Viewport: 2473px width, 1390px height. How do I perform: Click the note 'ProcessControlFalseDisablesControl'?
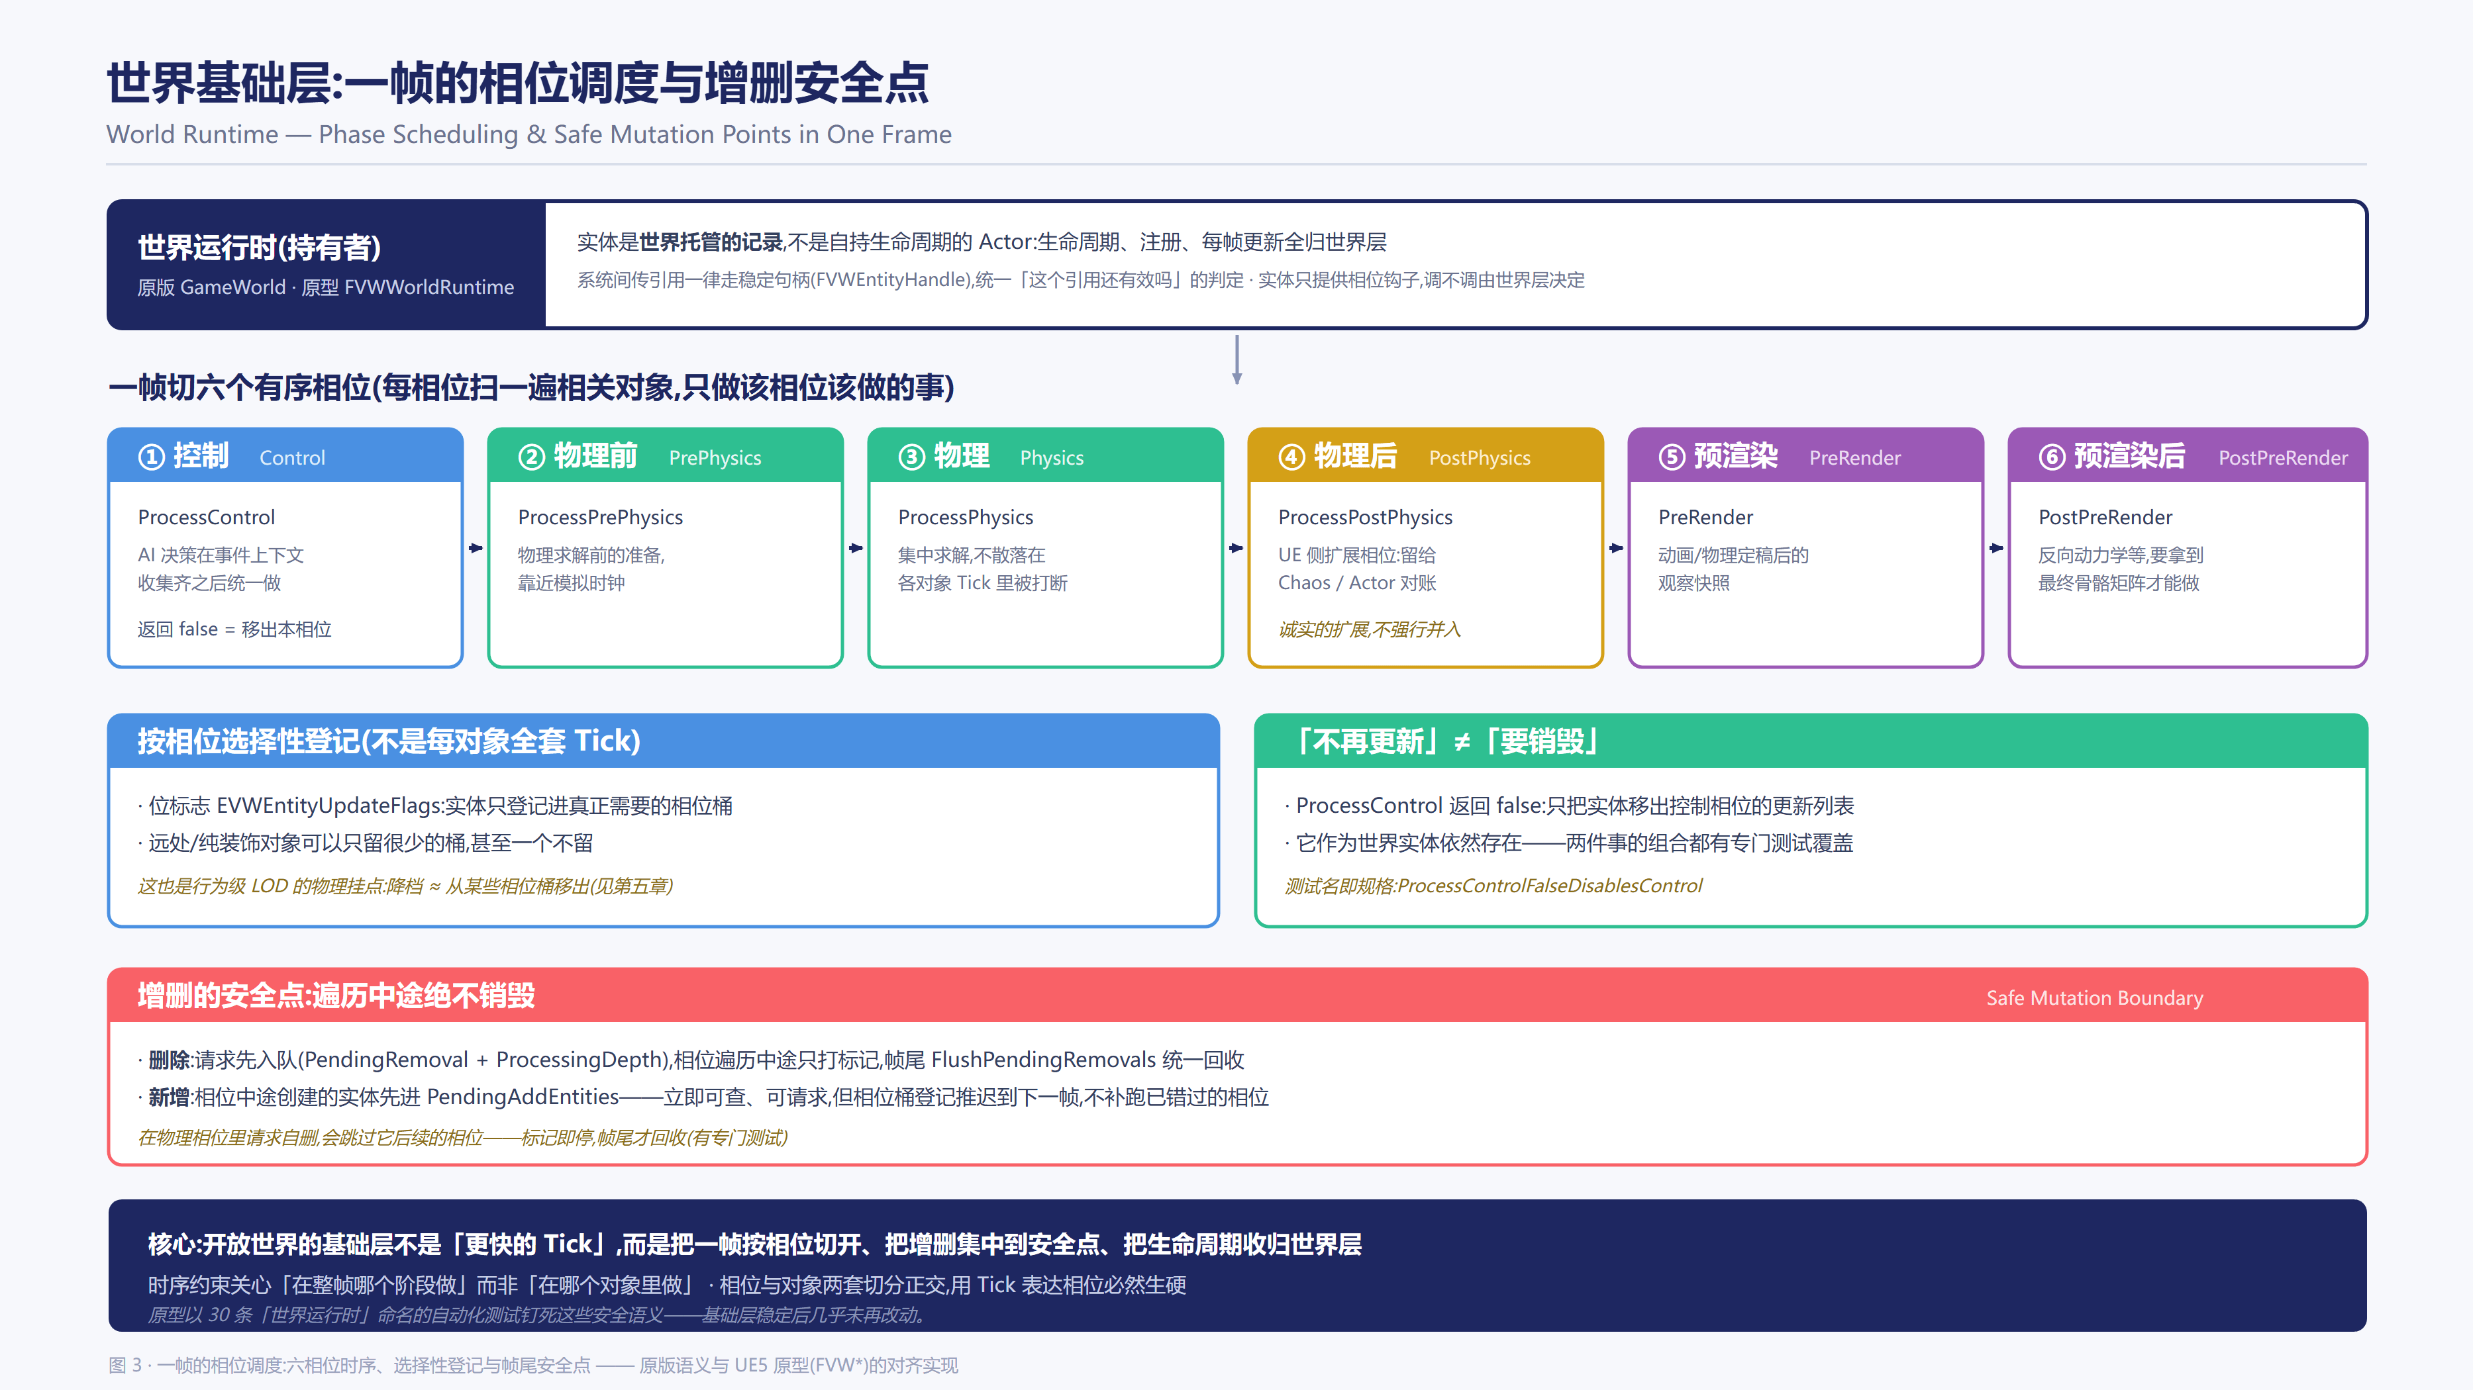pyautogui.click(x=1493, y=886)
